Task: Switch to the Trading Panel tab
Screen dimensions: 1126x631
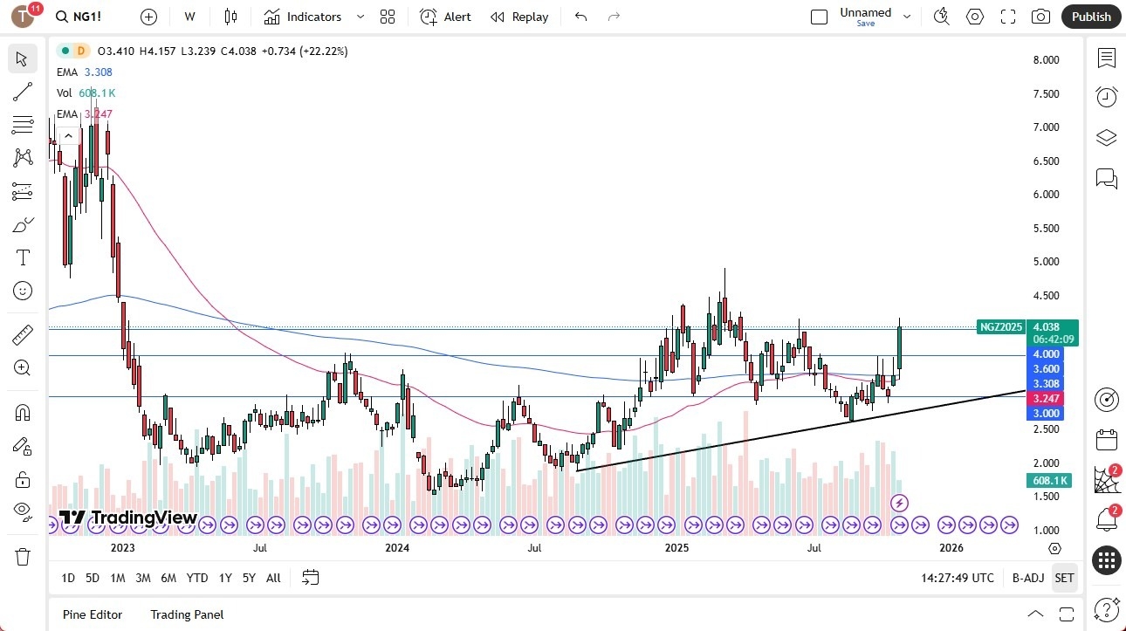Action: pos(187,614)
